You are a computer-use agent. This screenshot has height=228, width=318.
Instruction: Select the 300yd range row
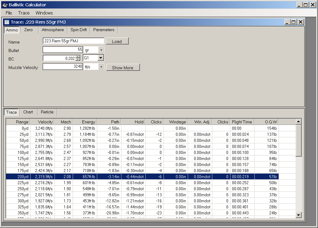pos(142,201)
